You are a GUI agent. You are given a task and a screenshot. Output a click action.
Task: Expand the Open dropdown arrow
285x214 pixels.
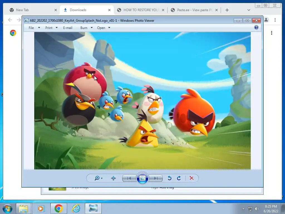point(109,28)
